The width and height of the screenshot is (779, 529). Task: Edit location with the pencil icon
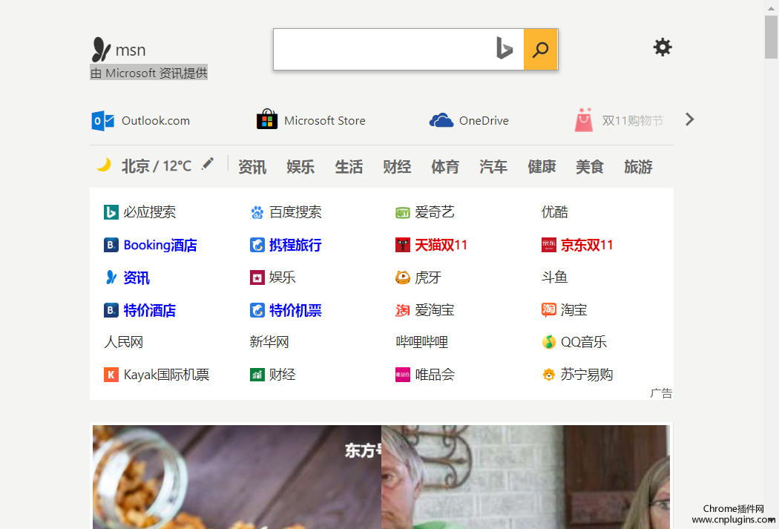pos(208,163)
